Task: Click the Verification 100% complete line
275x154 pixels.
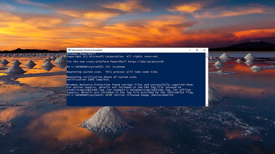Action: (x=88, y=80)
